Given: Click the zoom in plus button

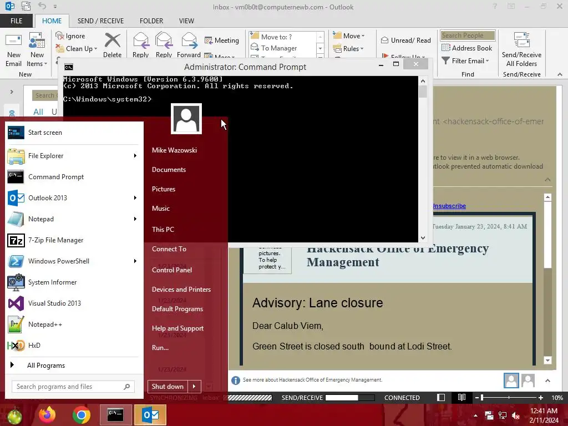Looking at the screenshot, I should coord(541,397).
